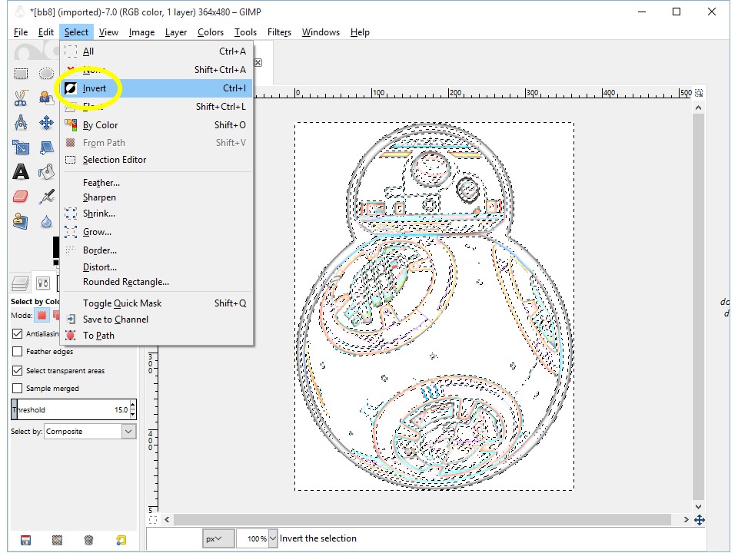Enable the Sample merged checkbox

point(18,389)
